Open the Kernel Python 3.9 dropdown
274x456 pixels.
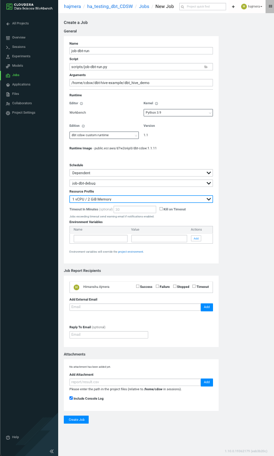pos(178,113)
